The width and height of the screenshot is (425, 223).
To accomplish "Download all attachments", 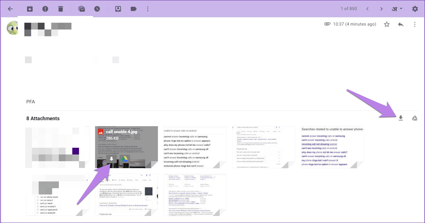I will [401, 118].
